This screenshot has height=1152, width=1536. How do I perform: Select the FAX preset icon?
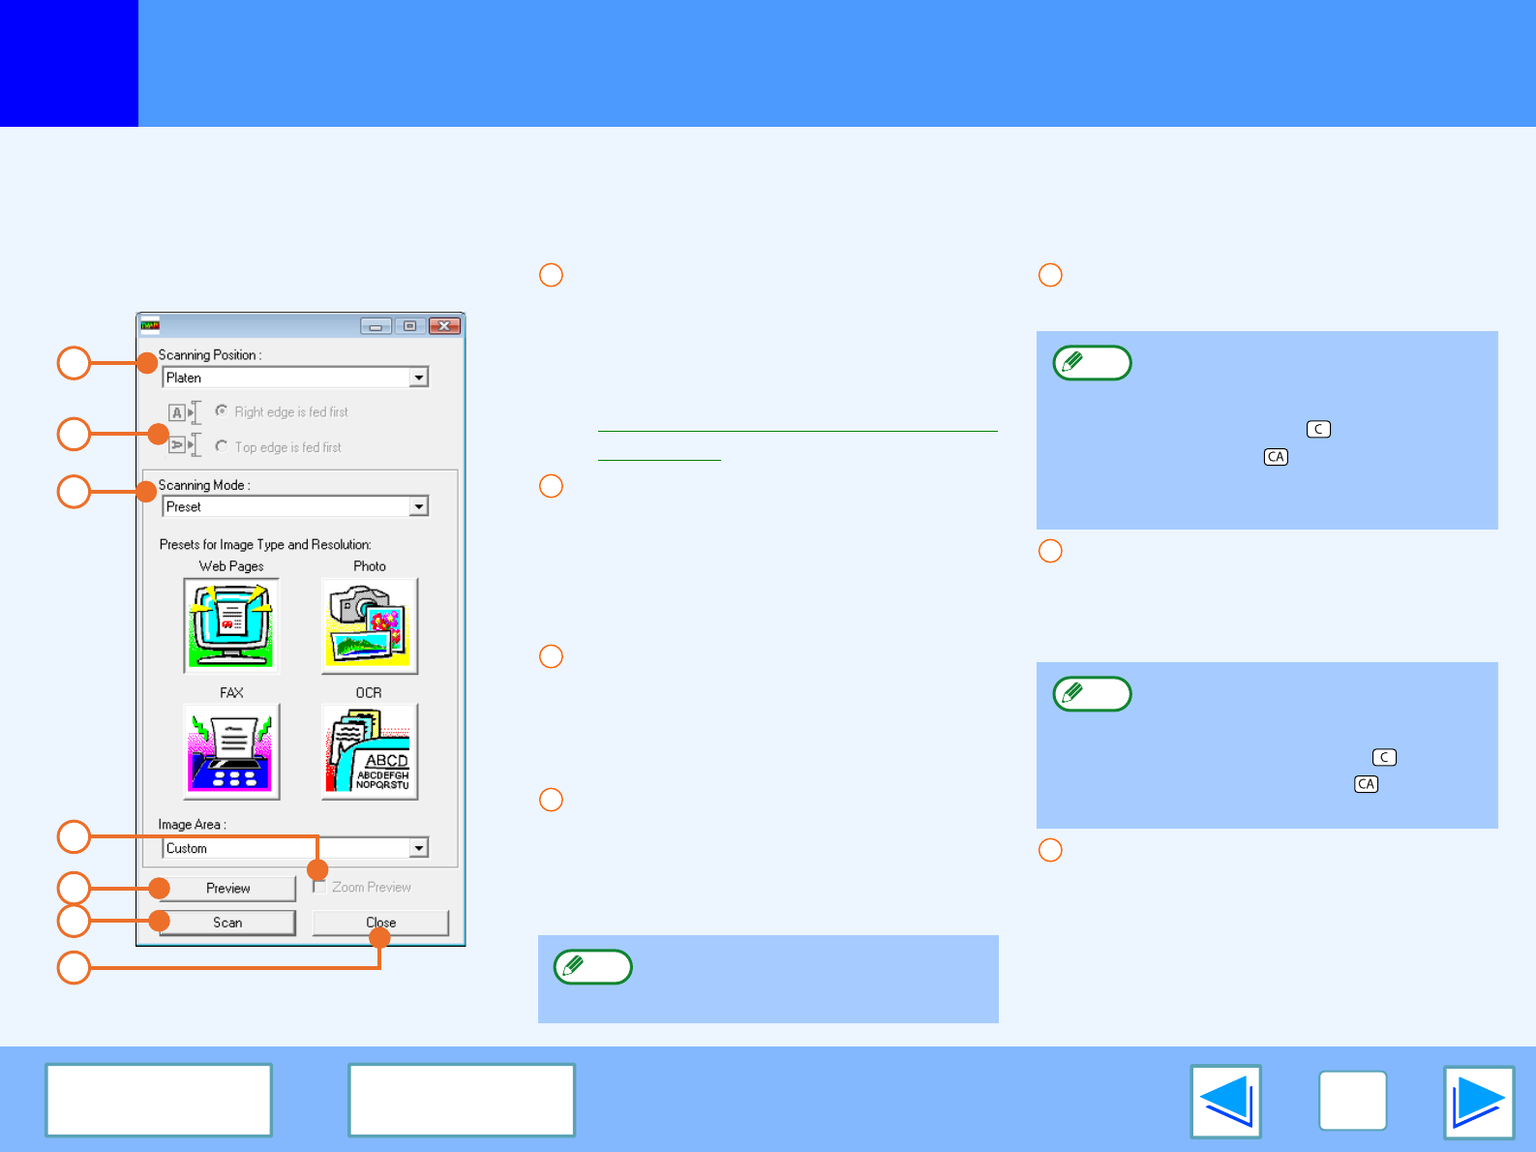pyautogui.click(x=231, y=751)
